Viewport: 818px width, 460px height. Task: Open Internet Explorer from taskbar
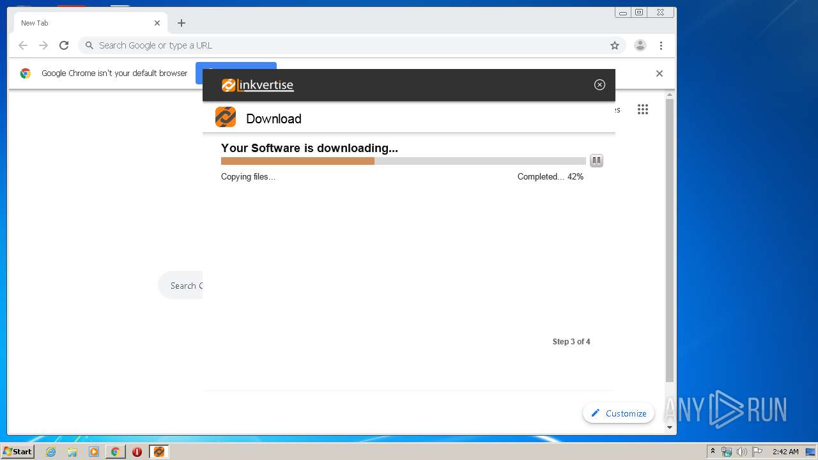pos(50,452)
